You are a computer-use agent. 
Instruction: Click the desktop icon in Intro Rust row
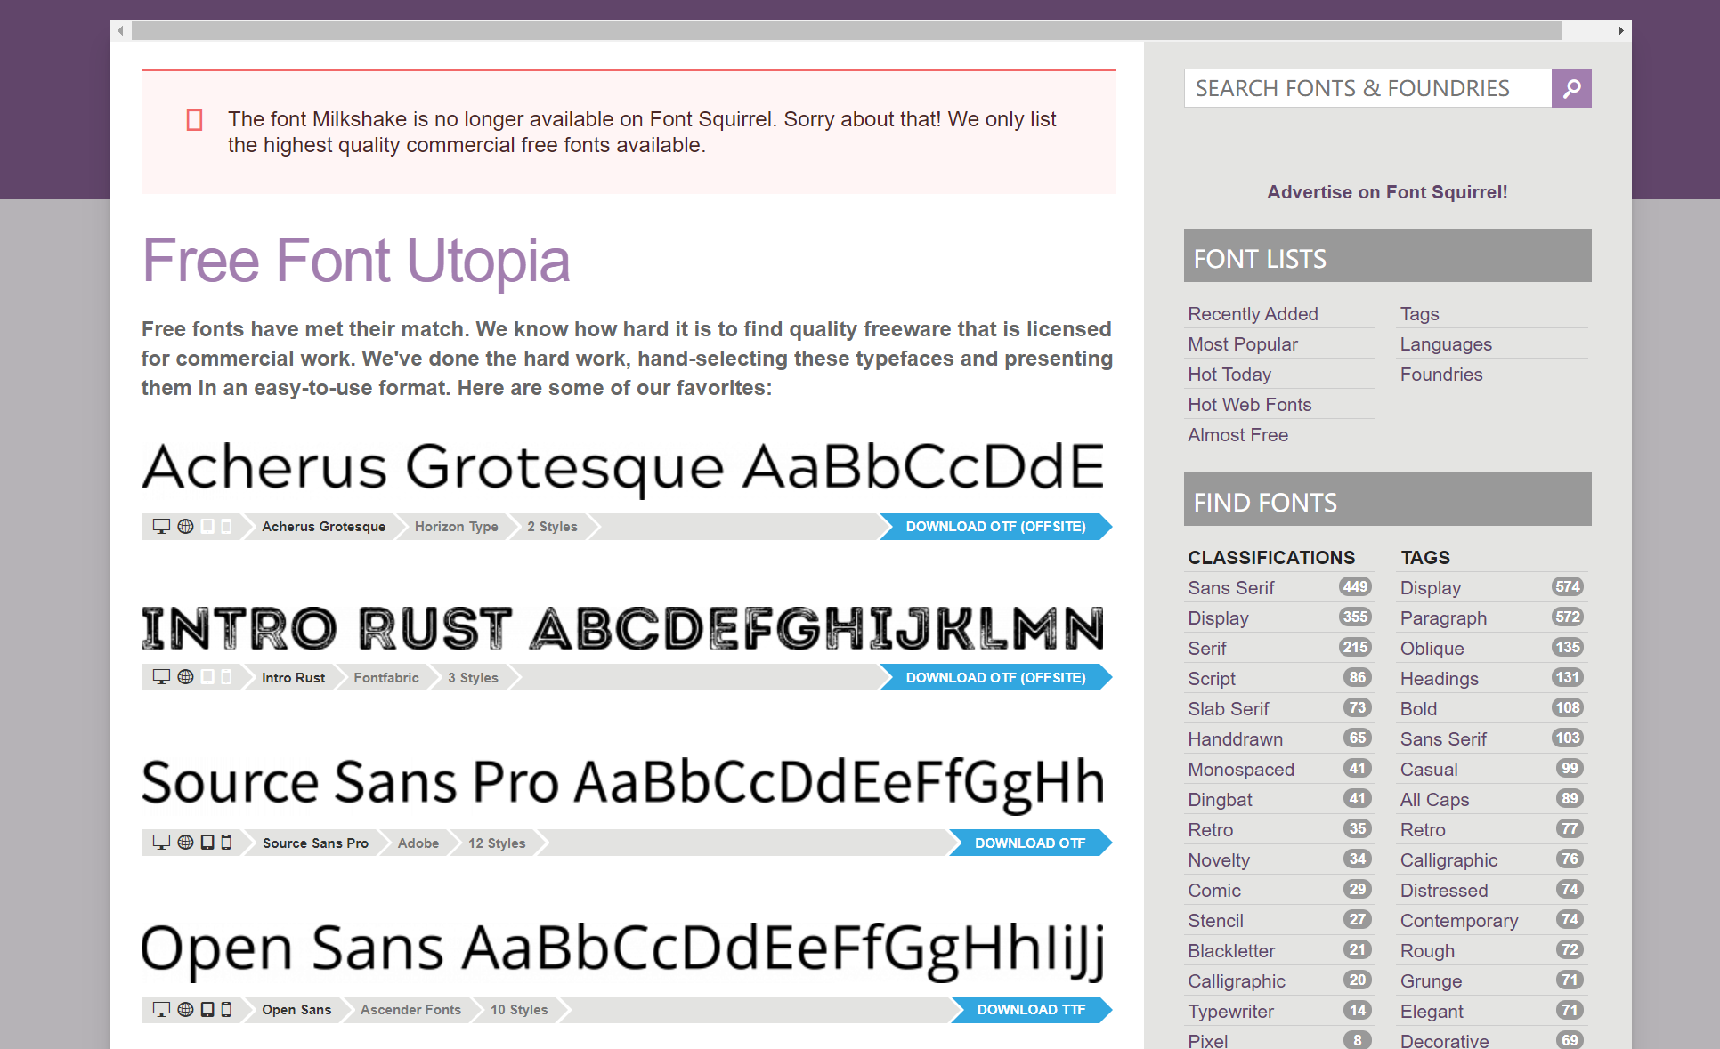[x=161, y=676]
